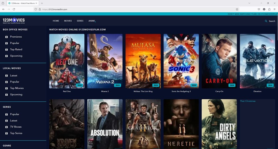Click icon beside Top Series
Image resolution: width=278 pixels, height=149 pixels.
(7, 133)
